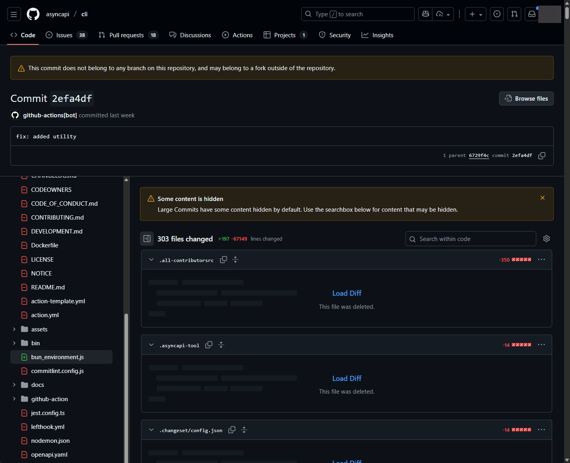The width and height of the screenshot is (570, 463).
Task: Load diff for .all-contributorsrc
Action: (x=347, y=293)
